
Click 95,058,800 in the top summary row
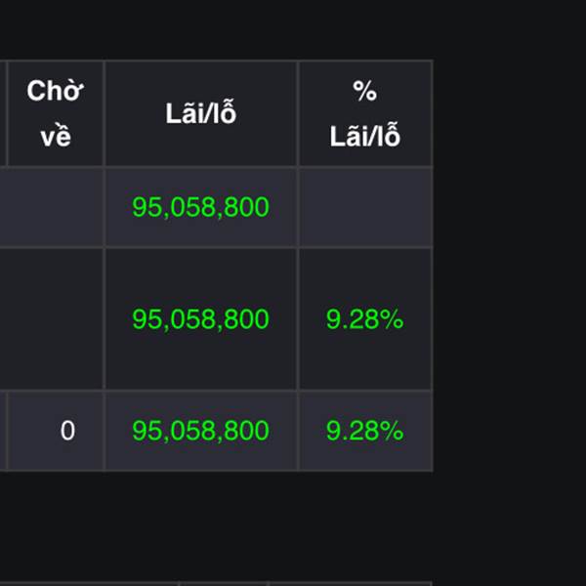coord(200,207)
